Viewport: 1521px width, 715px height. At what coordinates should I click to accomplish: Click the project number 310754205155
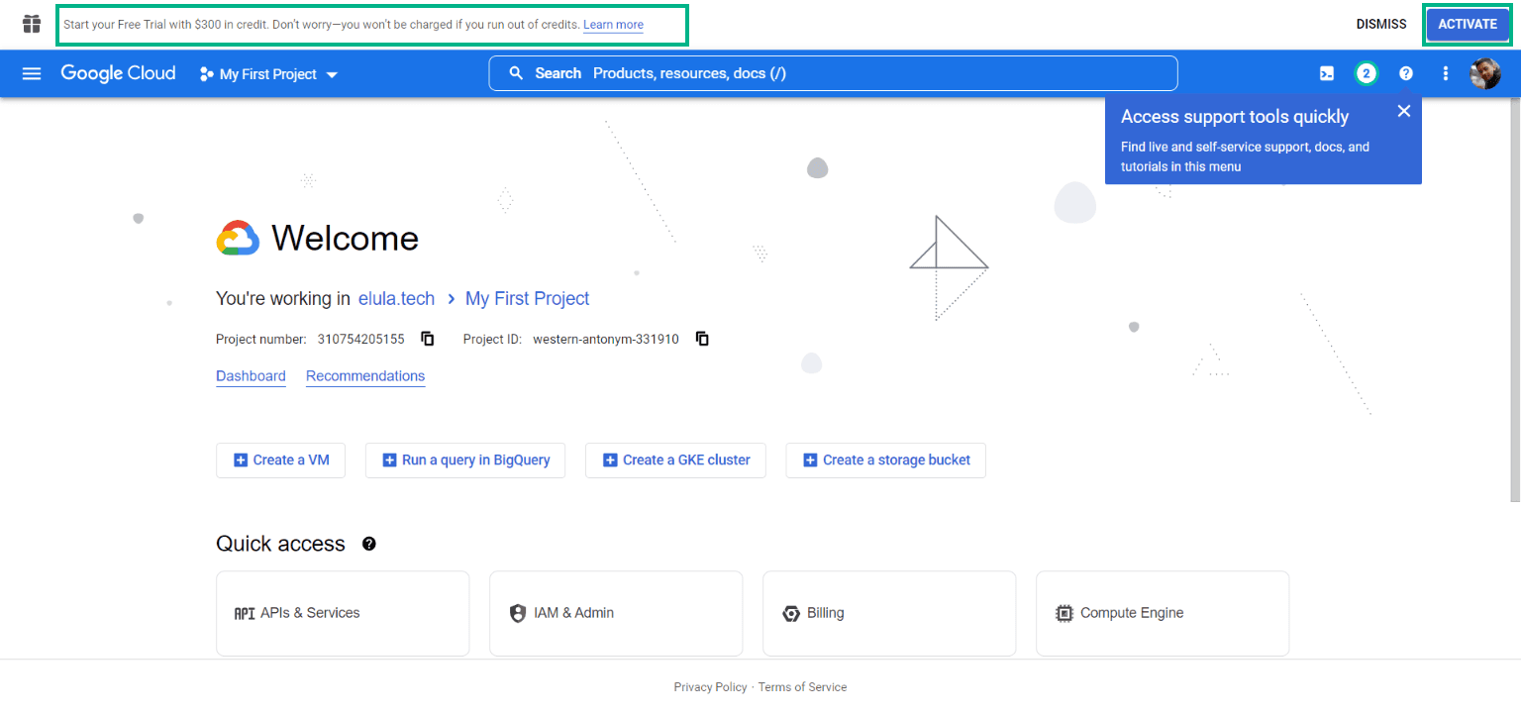[360, 339]
